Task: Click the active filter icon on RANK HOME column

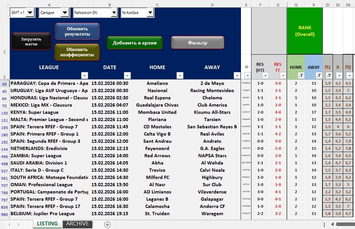Action: [x=301, y=75]
